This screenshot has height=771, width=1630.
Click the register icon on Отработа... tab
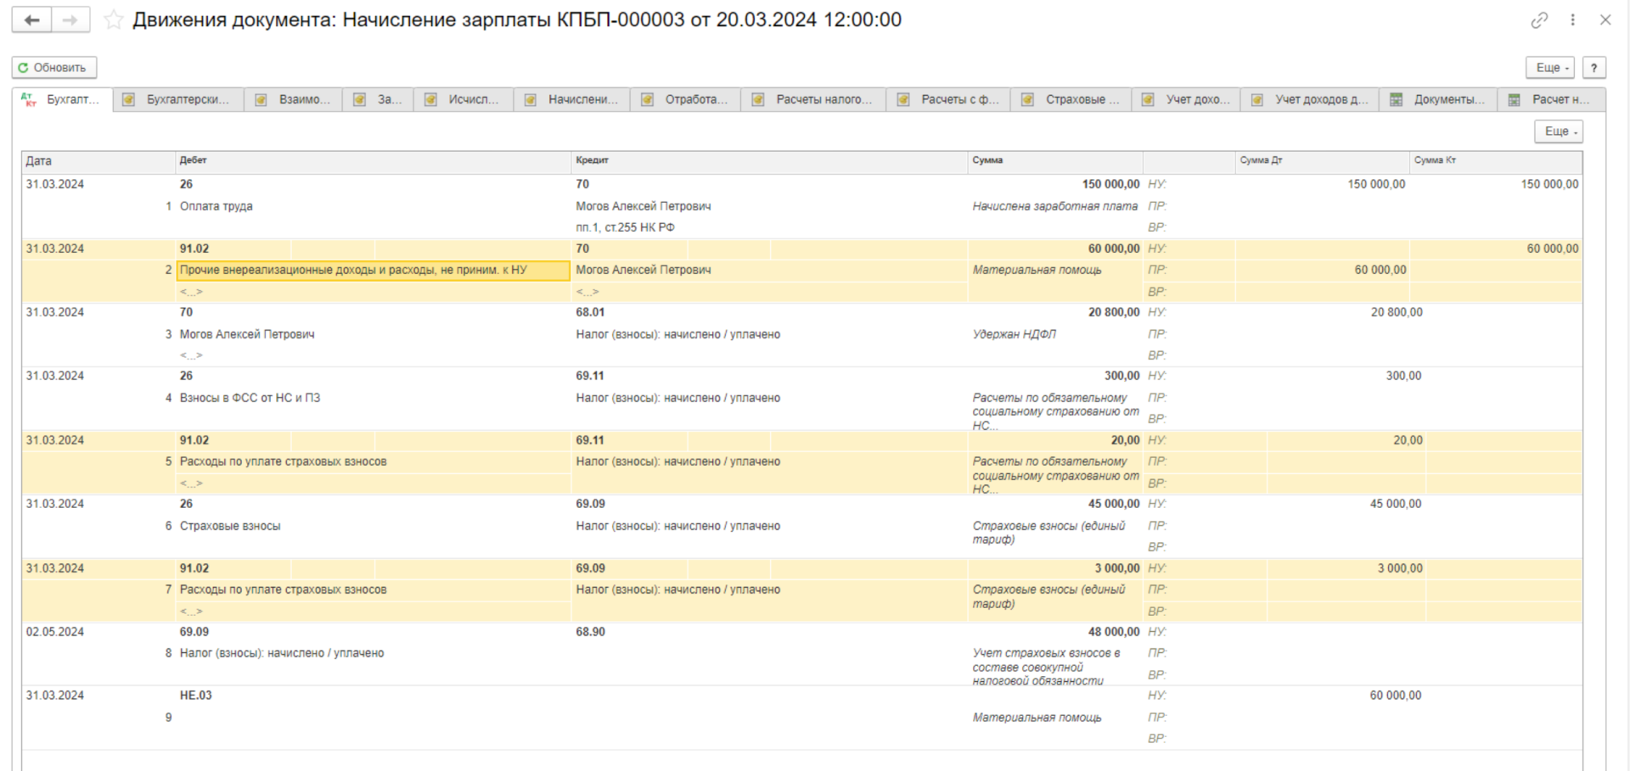648,100
